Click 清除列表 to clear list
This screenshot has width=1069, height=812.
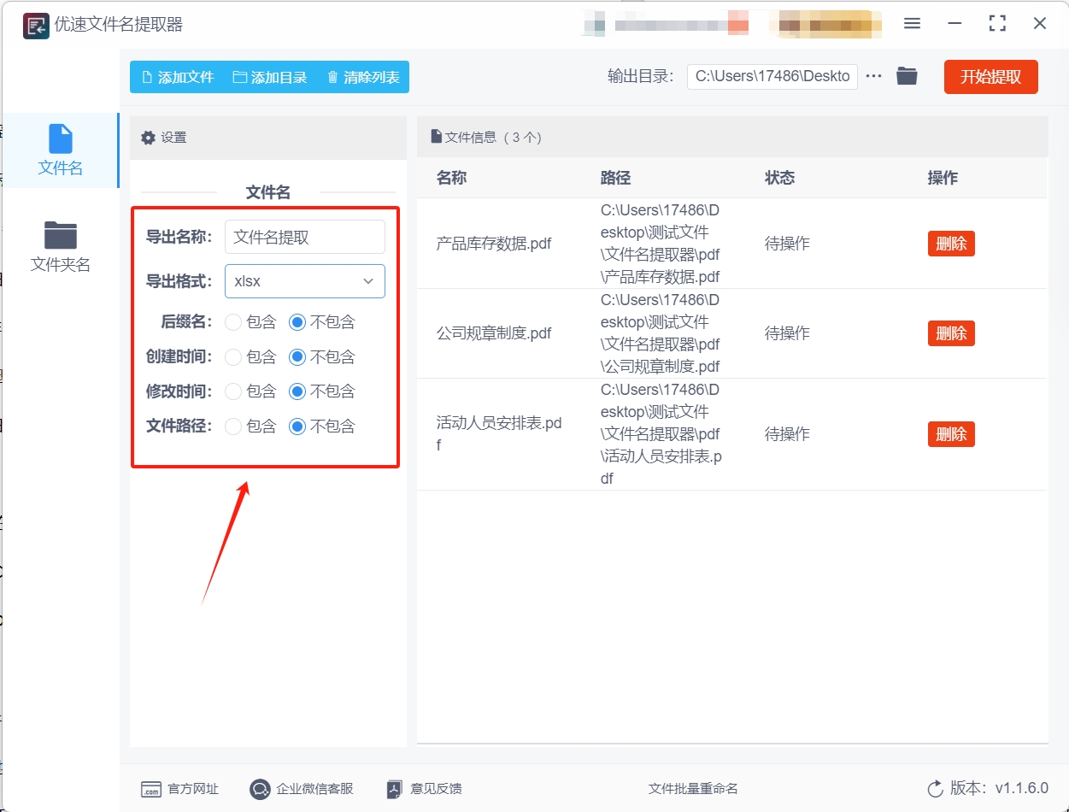(363, 77)
